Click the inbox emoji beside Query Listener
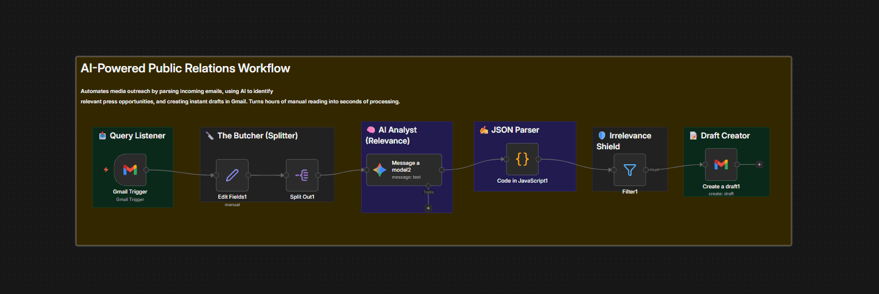This screenshot has height=294, width=879. tap(103, 136)
